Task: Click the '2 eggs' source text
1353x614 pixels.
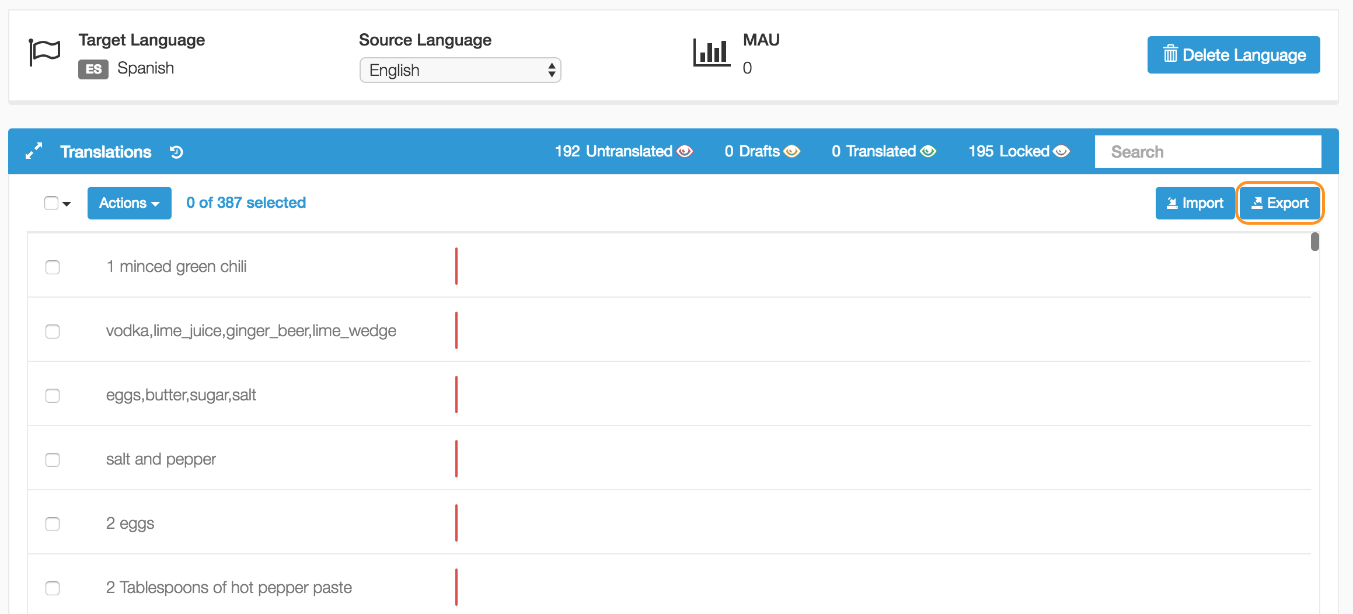Action: coord(130,524)
